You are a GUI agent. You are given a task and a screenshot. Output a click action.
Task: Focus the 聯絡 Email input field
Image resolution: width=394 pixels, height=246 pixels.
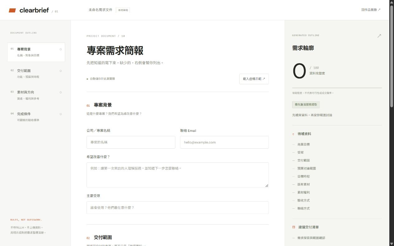224,142
